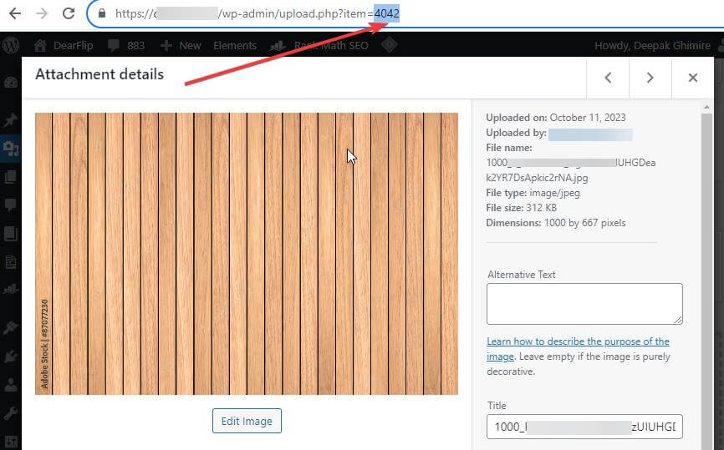Click the browser Forward arrow
Screen dimensions: 724x450
point(41,14)
